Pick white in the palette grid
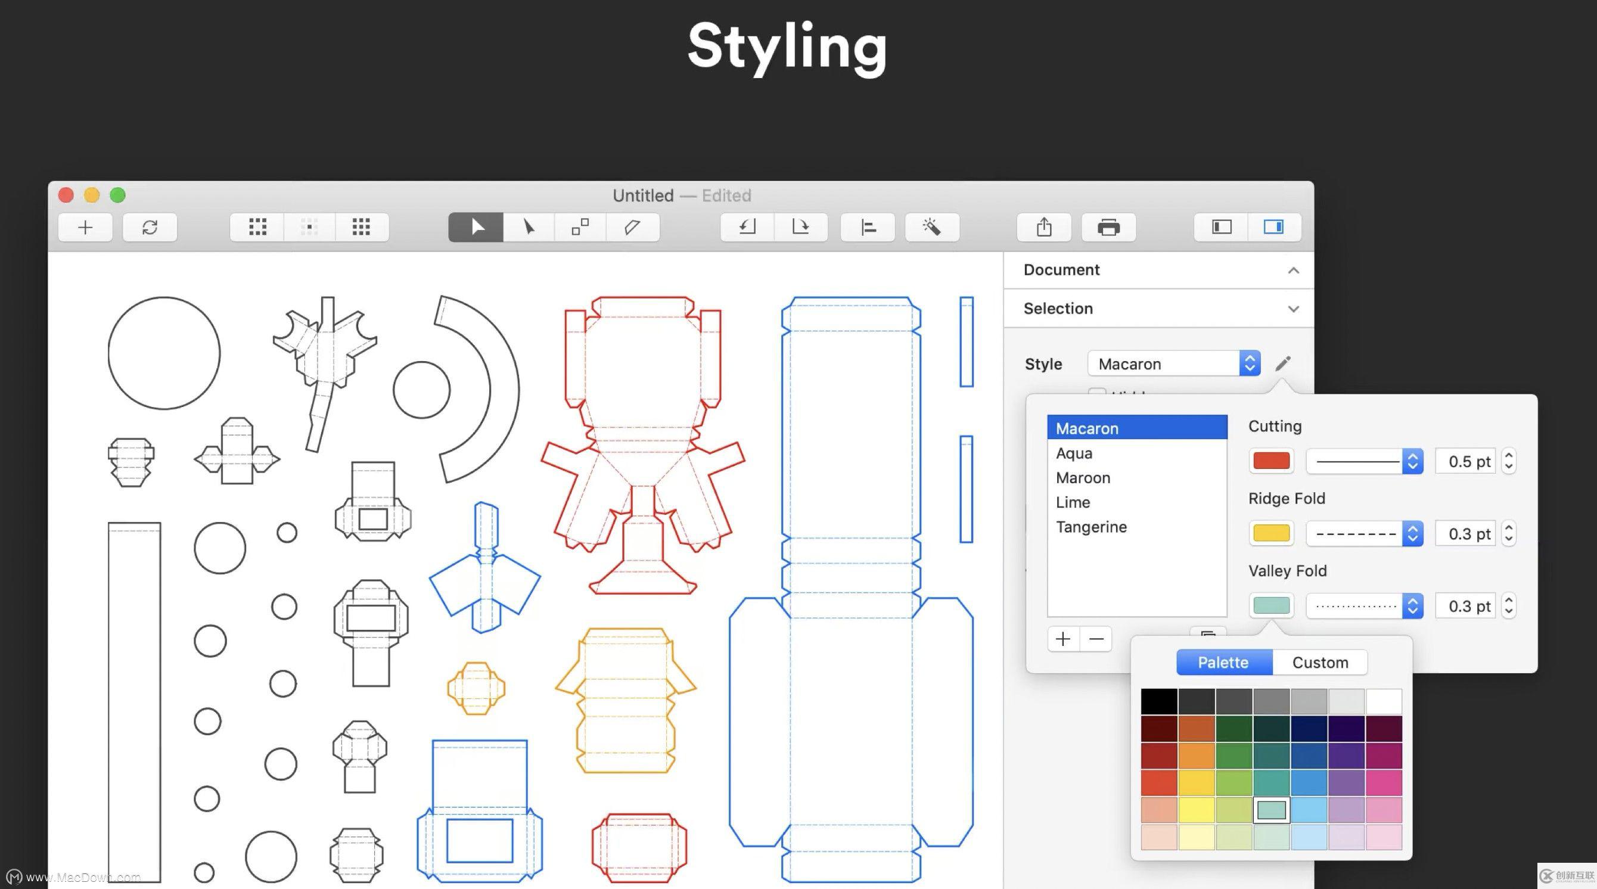Screen dimensions: 1597x889 pyautogui.click(x=1384, y=702)
